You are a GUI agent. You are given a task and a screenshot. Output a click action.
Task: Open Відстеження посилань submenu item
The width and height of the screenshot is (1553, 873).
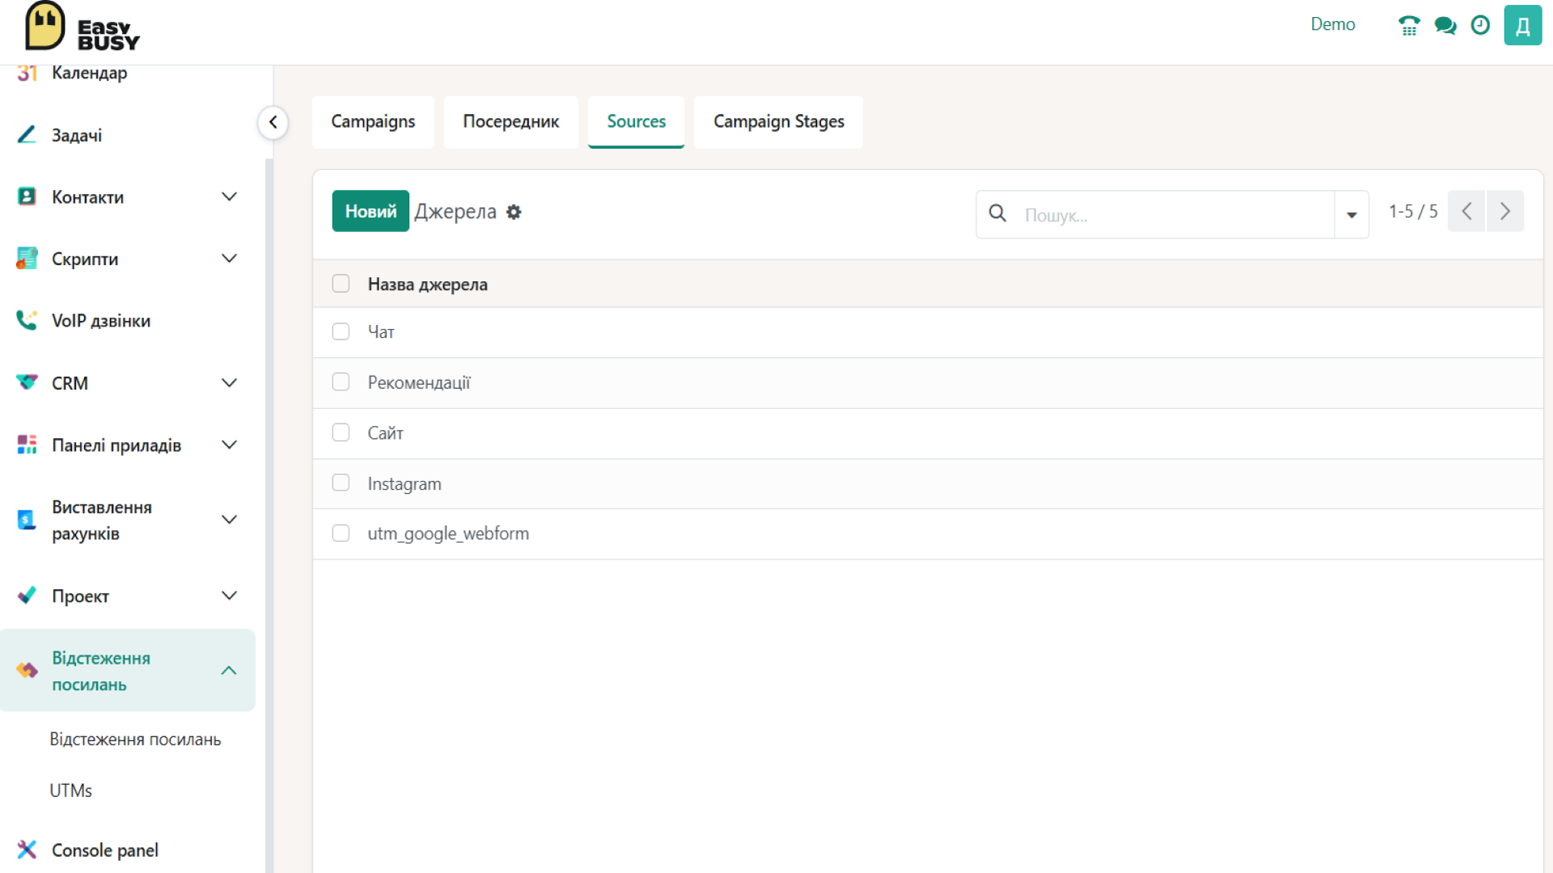[135, 740]
